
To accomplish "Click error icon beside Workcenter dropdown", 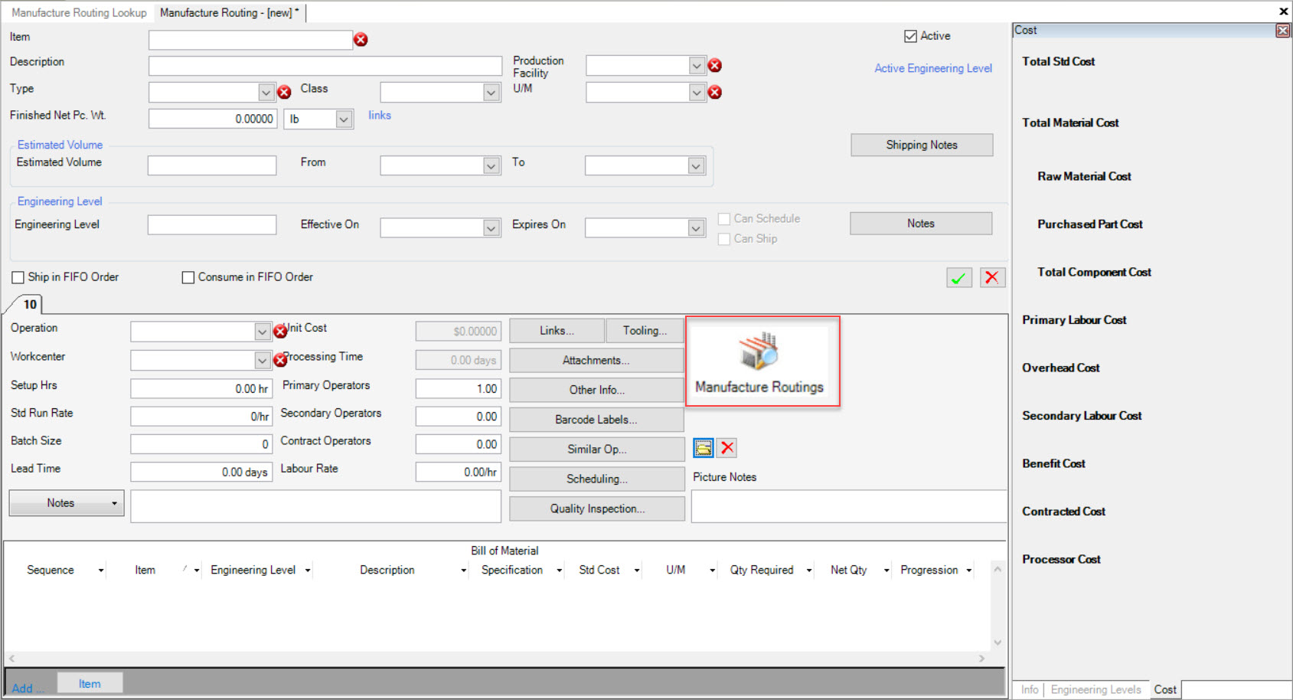I will (x=280, y=360).
